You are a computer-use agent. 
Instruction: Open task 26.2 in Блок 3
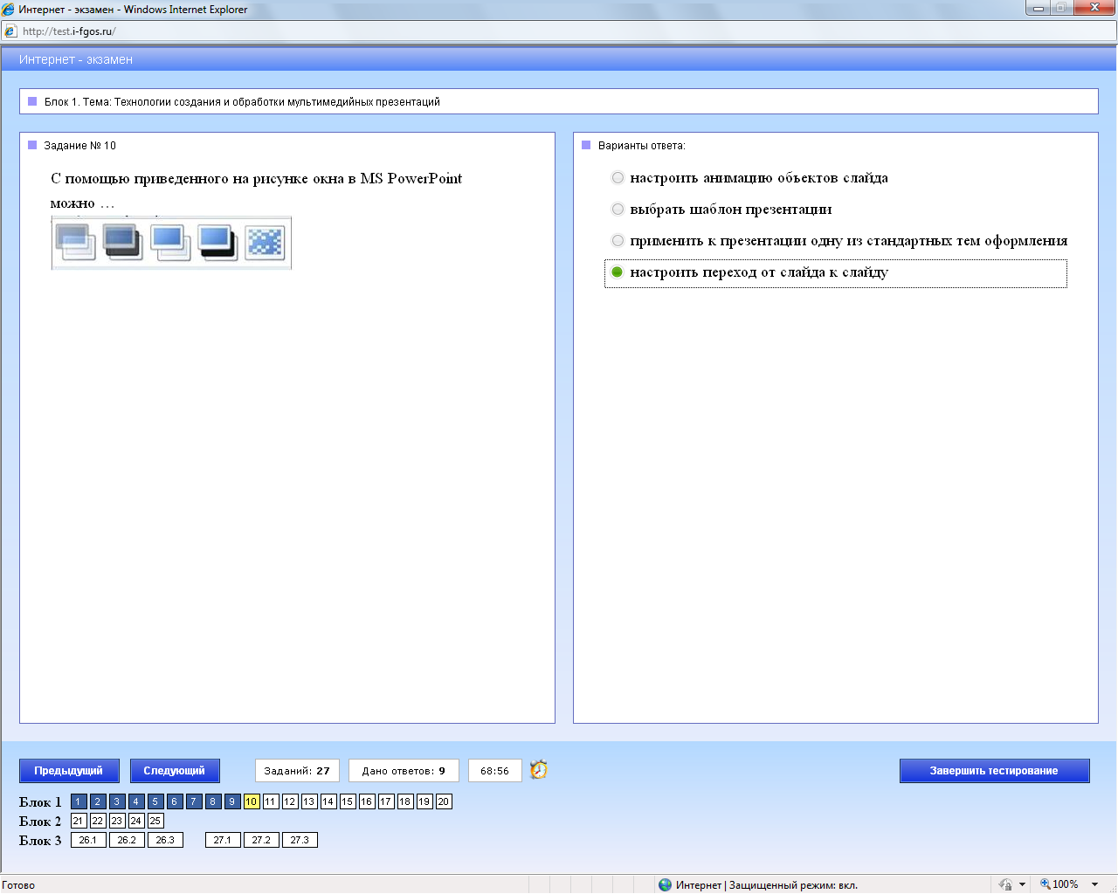tap(127, 840)
